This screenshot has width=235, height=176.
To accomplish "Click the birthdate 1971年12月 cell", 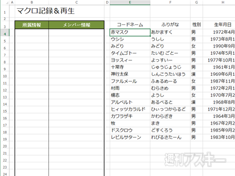I will pyautogui.click(x=219, y=110).
